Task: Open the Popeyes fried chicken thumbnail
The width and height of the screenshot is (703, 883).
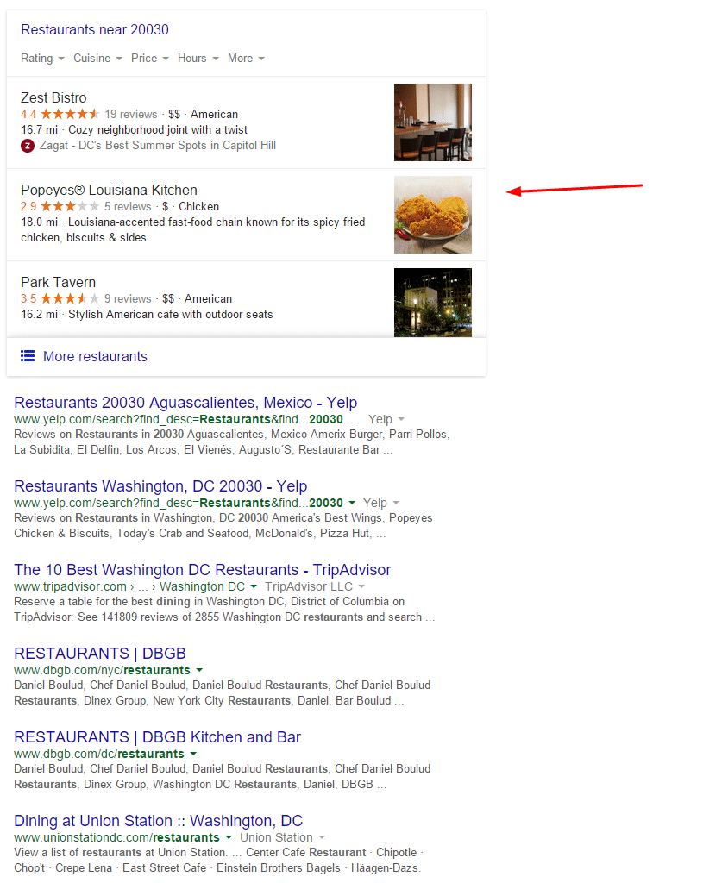Action: pyautogui.click(x=433, y=215)
